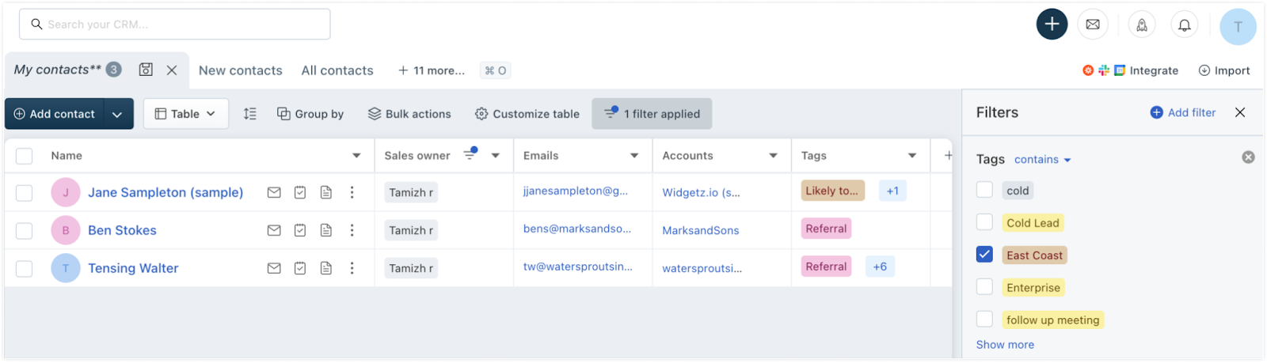The image size is (1267, 363).
Task: Open Sales owner column dropdown arrow
Action: [496, 156]
